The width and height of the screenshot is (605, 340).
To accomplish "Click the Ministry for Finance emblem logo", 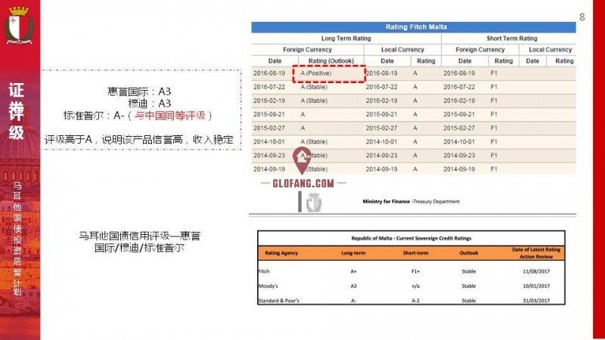I will coord(313,202).
